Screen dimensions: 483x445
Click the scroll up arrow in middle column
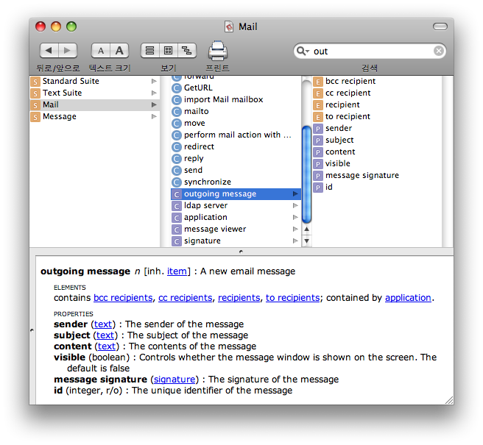click(x=306, y=229)
